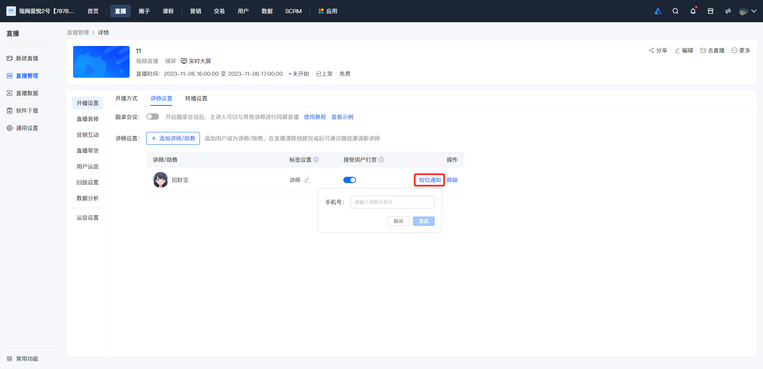Expand the user avatar dropdown arrow

coord(753,11)
